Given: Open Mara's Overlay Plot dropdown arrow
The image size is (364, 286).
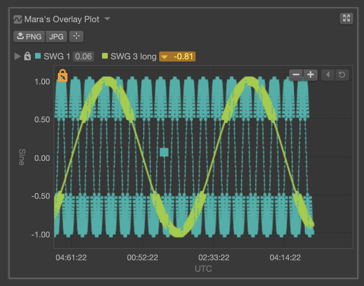Looking at the screenshot, I should [107, 19].
